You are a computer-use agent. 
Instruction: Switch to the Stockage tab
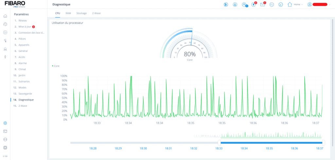[81, 13]
